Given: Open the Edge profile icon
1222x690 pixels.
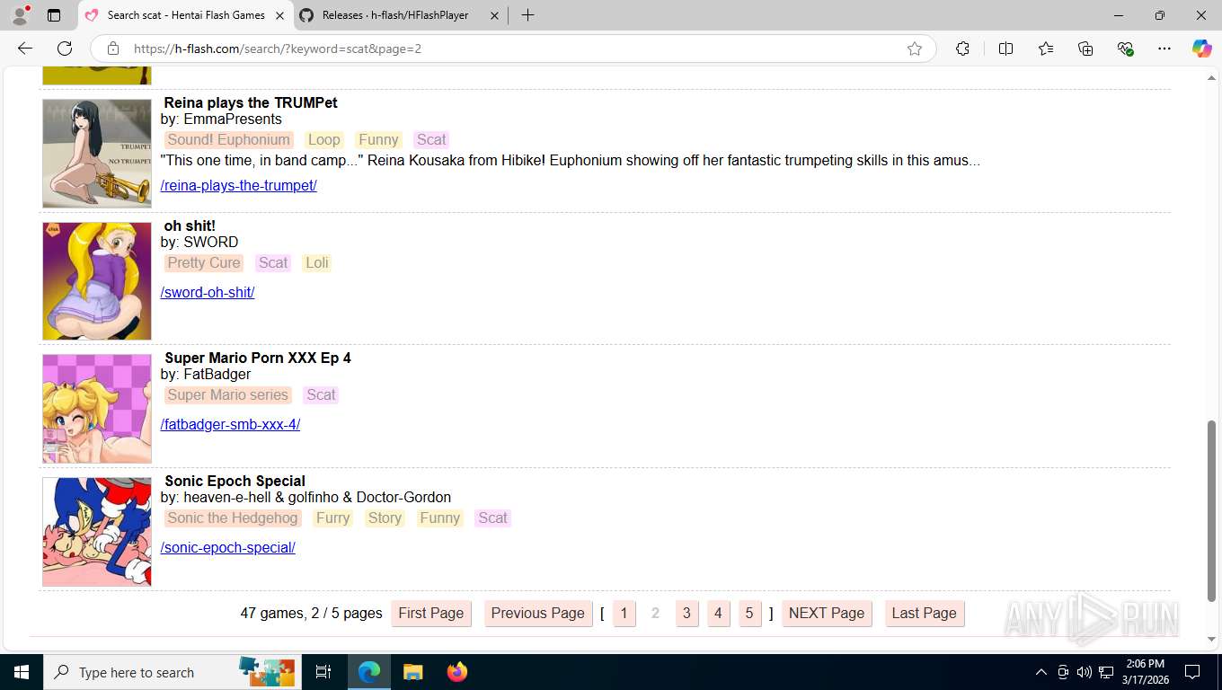Looking at the screenshot, I should pyautogui.click(x=20, y=15).
